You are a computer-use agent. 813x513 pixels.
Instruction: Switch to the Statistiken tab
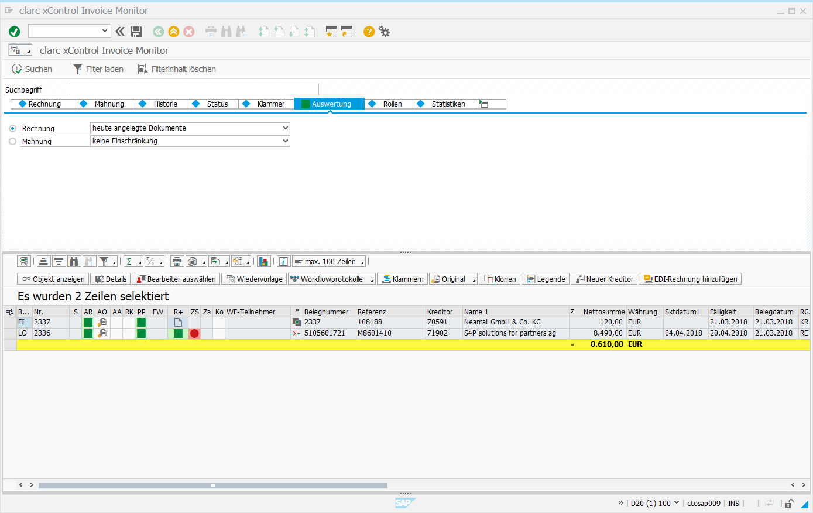coord(448,104)
